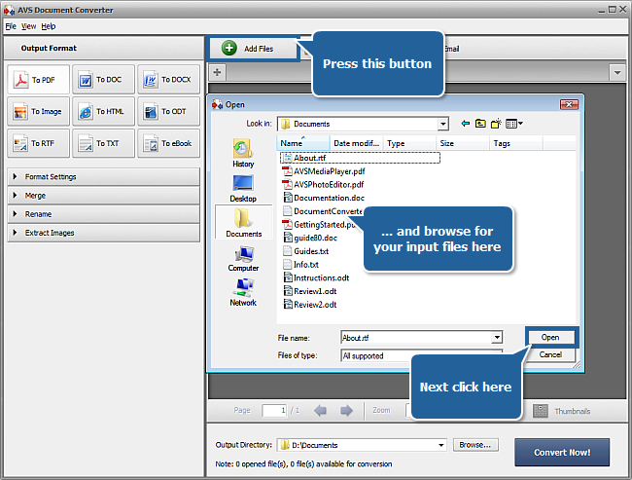The width and height of the screenshot is (632, 480).
Task: Select the AVSMediaPlayer.pdf file
Action: pos(324,171)
